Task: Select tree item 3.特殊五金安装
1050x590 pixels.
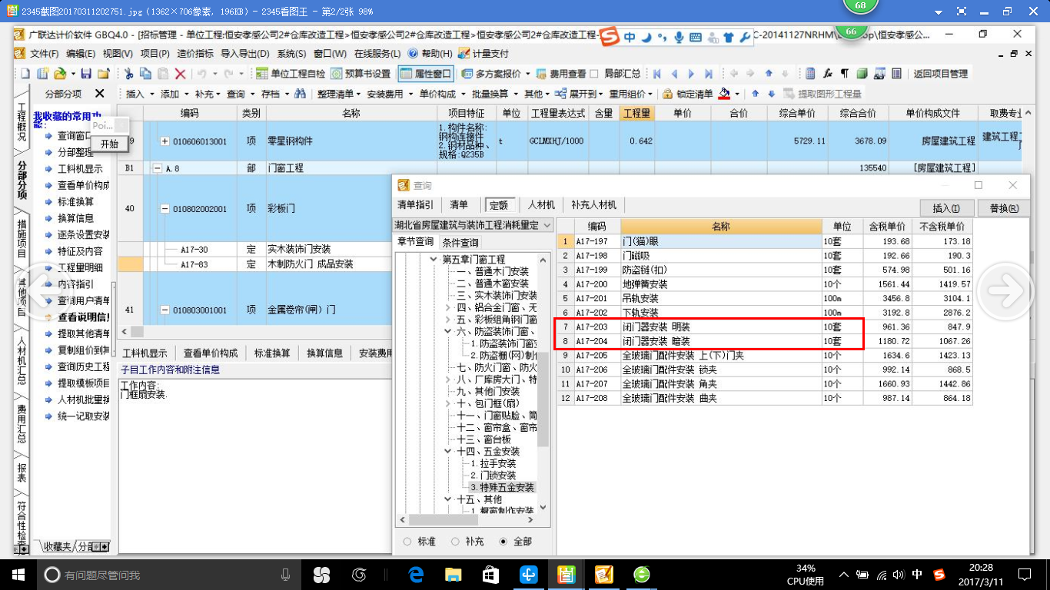Action: 502,487
